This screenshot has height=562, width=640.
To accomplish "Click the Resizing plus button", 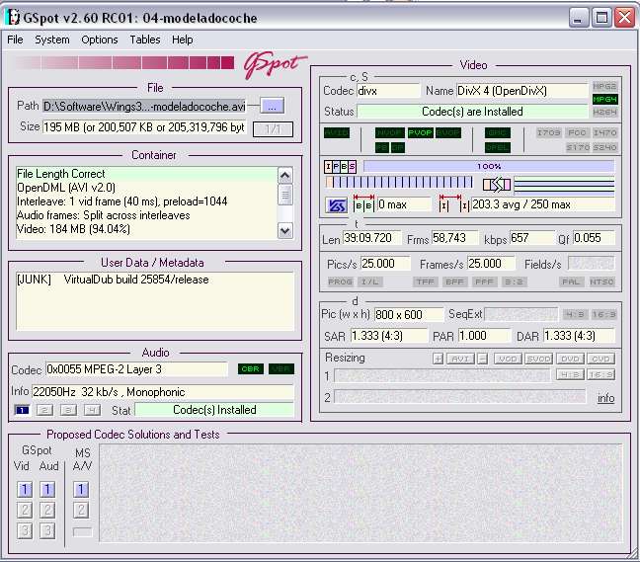I will coord(438,359).
